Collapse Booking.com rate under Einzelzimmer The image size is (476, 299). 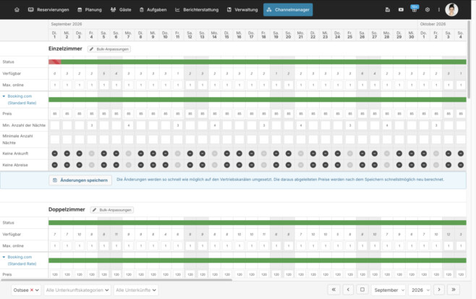click(4, 96)
